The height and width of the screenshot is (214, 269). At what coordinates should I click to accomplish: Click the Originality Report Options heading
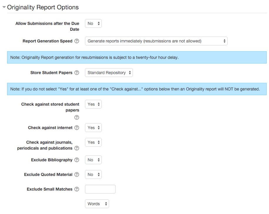43,7
